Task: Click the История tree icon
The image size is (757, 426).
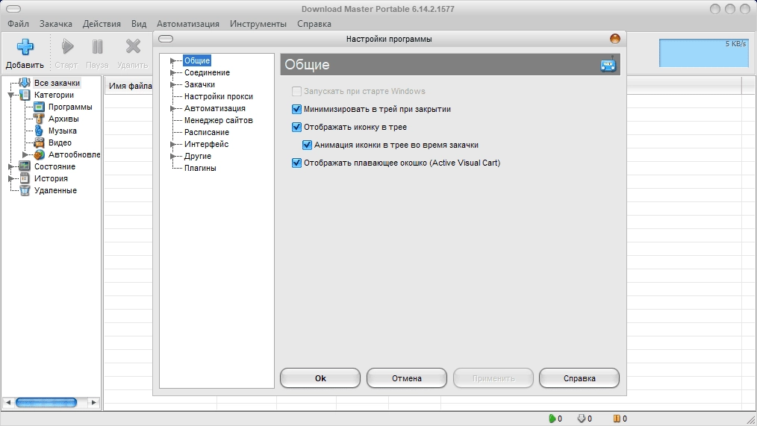Action: [x=25, y=178]
